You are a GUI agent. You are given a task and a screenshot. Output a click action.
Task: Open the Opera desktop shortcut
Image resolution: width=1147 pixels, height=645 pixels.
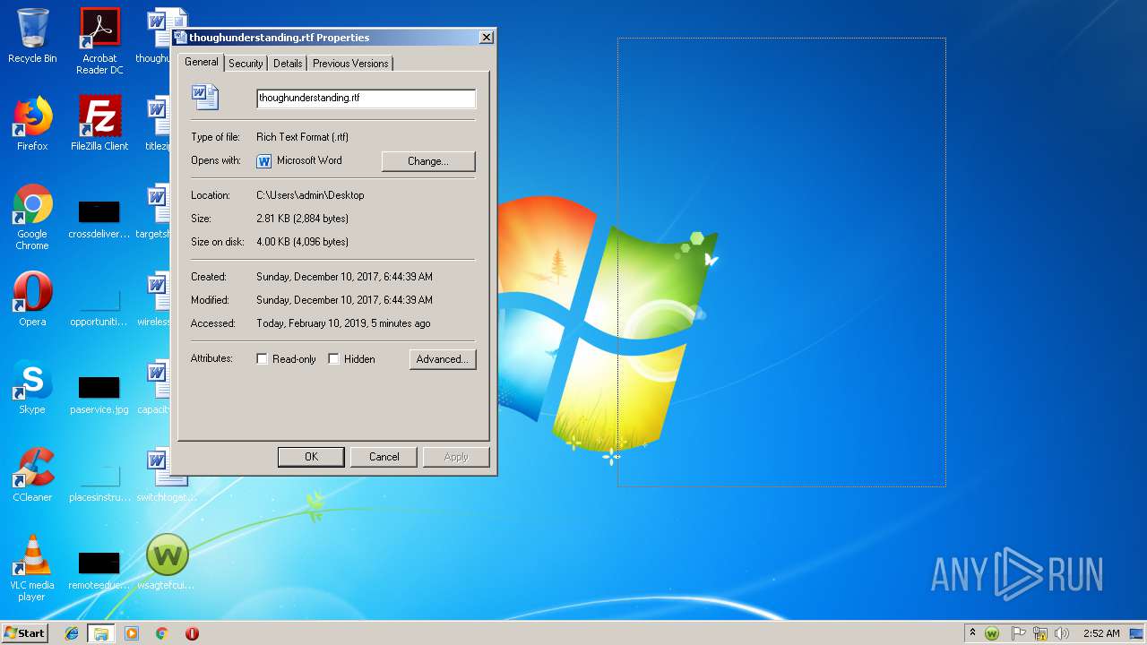click(32, 299)
